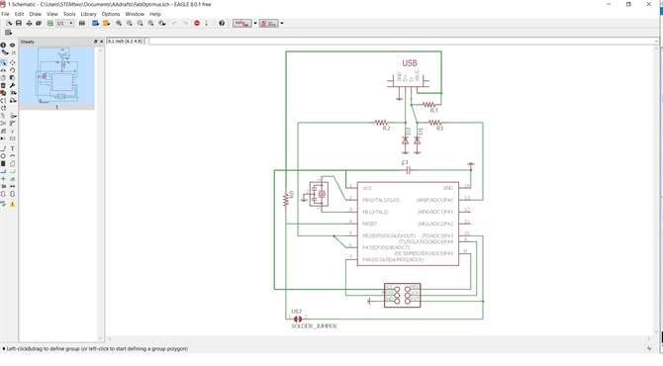
Task: Select the Text tool in the palette
Action: pyautogui.click(x=12, y=148)
